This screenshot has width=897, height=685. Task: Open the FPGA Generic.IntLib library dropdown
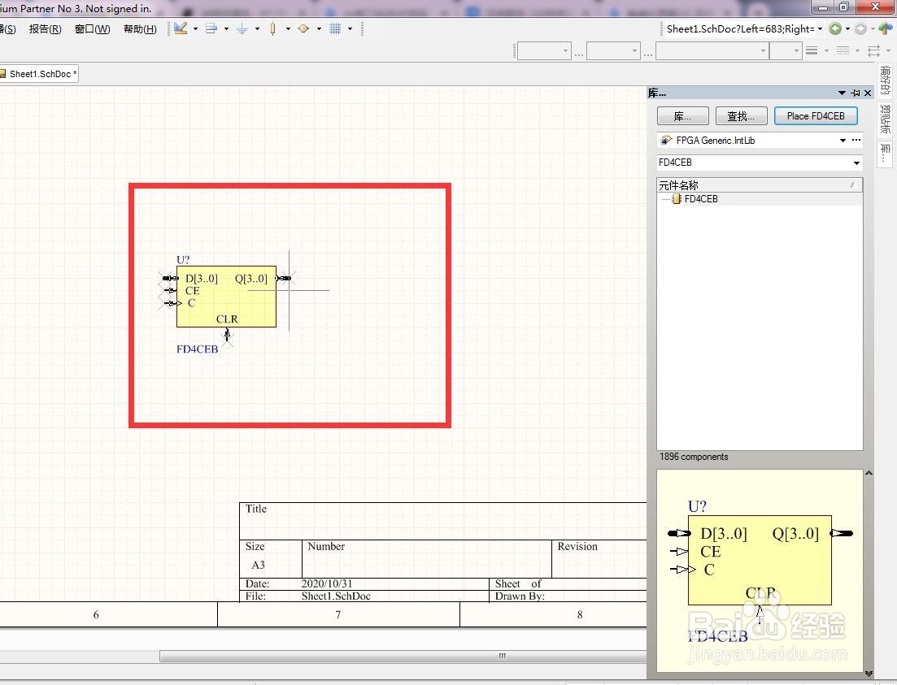click(x=843, y=141)
